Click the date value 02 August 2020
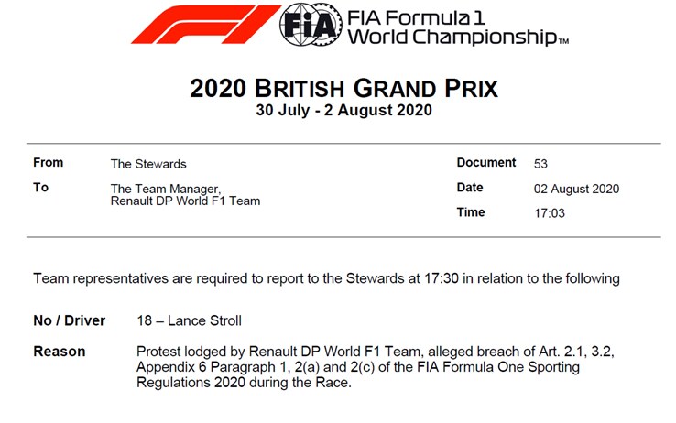Image resolution: width=676 pixels, height=423 pixels. 576,190
